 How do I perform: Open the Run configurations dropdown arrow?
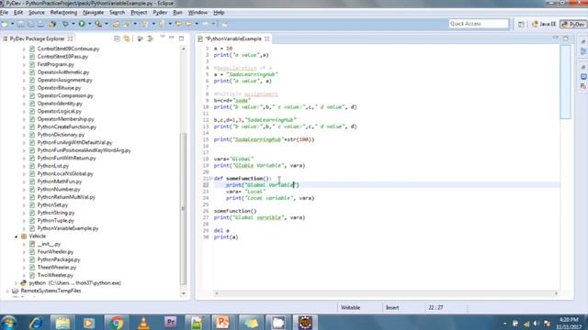coord(89,24)
